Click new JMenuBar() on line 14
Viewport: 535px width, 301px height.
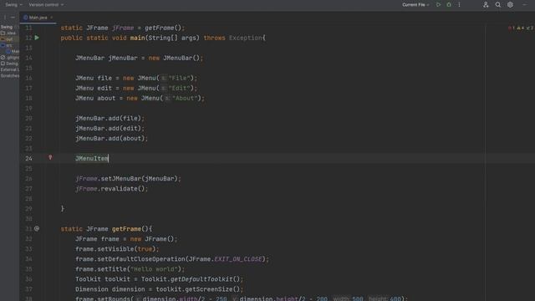(174, 58)
